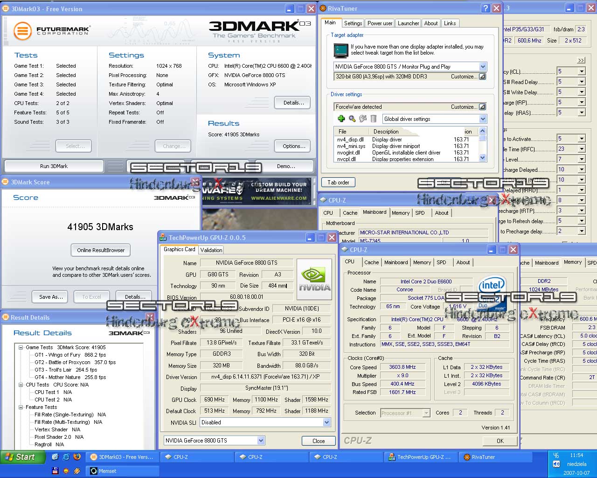Open Internet Explorer from Quick Launch
The width and height of the screenshot is (597, 478).
[x=66, y=457]
